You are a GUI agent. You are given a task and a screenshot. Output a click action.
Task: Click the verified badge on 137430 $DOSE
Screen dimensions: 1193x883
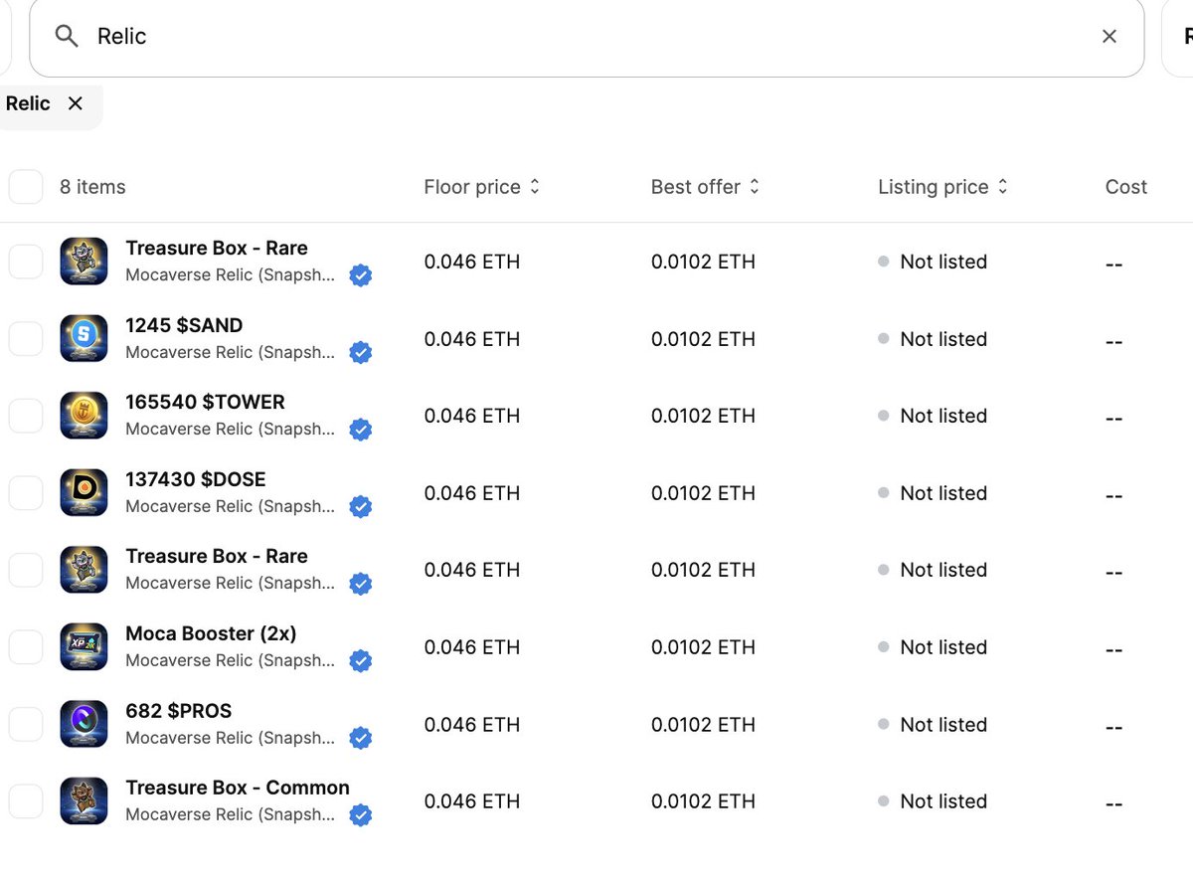pos(361,506)
